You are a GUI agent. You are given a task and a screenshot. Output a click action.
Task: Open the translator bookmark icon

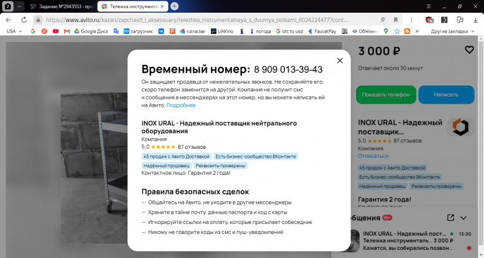coord(116,31)
